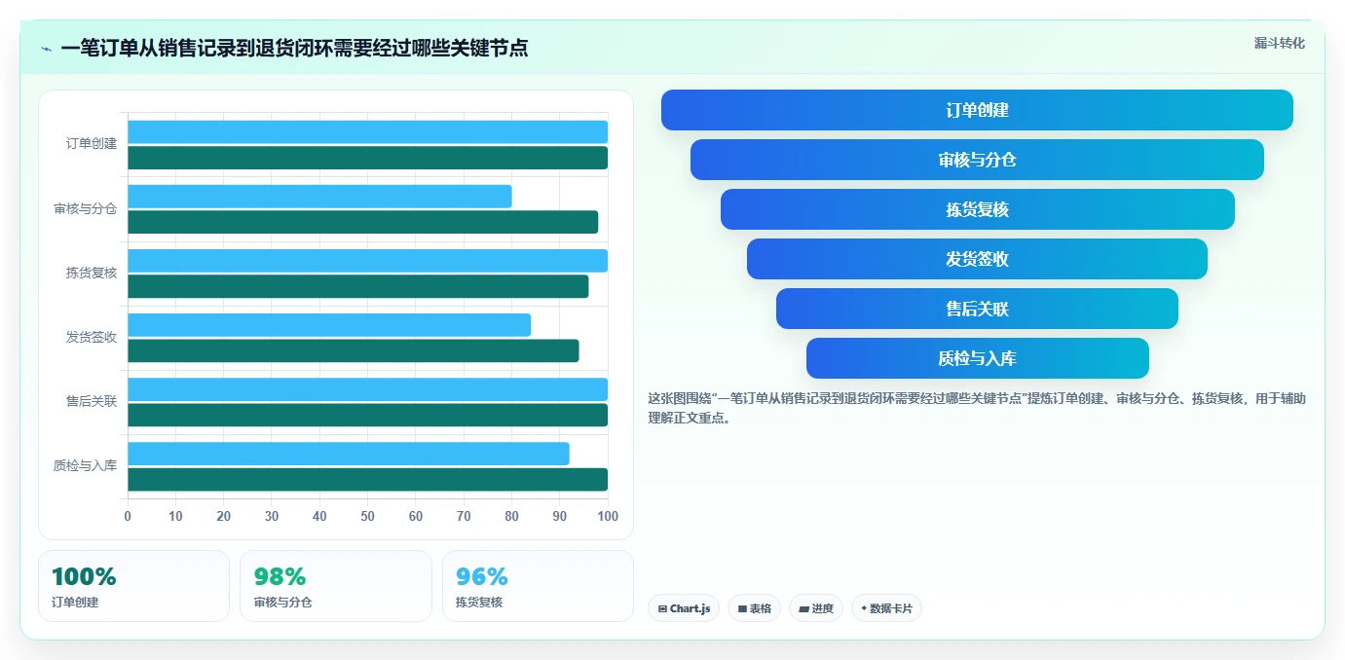Click the light blue bar for 审核与分仓

319,196
